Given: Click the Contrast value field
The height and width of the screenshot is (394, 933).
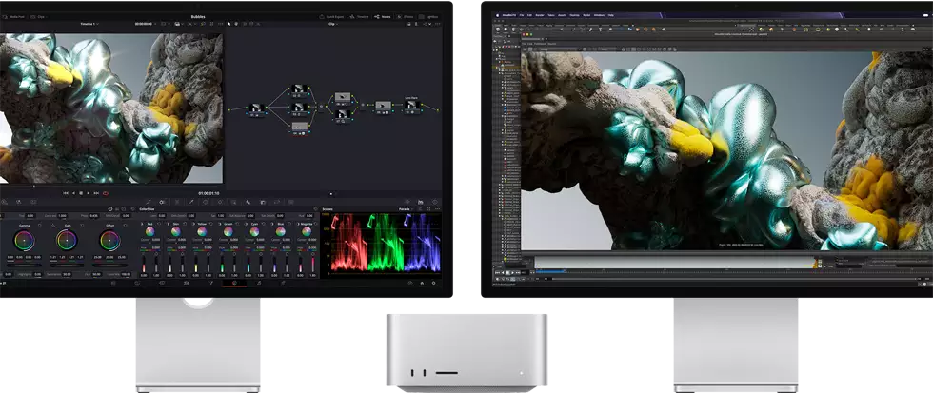Looking at the screenshot, I should coord(62,215).
